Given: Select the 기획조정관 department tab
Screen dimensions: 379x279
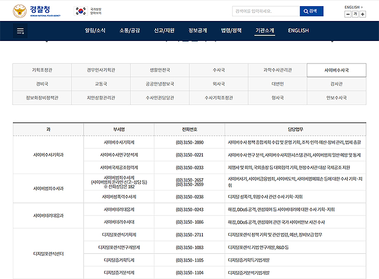Looking at the screenshot, I should pyautogui.click(x=42, y=70).
